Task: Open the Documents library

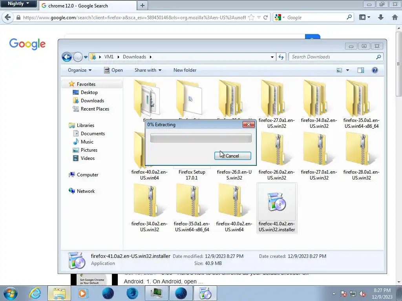Action: 93,133
